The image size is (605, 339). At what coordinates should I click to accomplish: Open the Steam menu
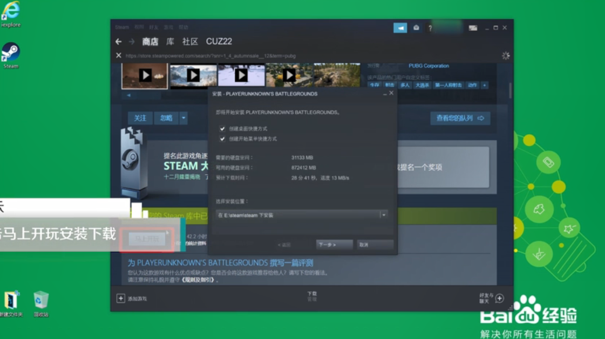point(122,27)
